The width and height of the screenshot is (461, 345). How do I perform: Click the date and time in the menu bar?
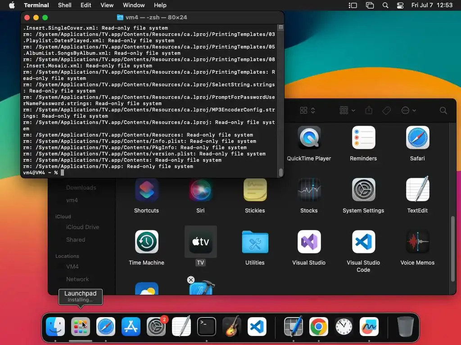[x=432, y=5]
